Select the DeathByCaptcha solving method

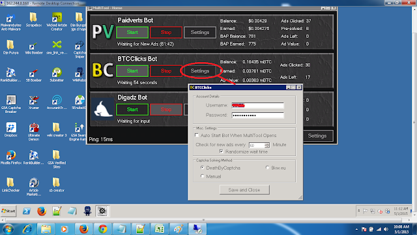click(x=203, y=168)
